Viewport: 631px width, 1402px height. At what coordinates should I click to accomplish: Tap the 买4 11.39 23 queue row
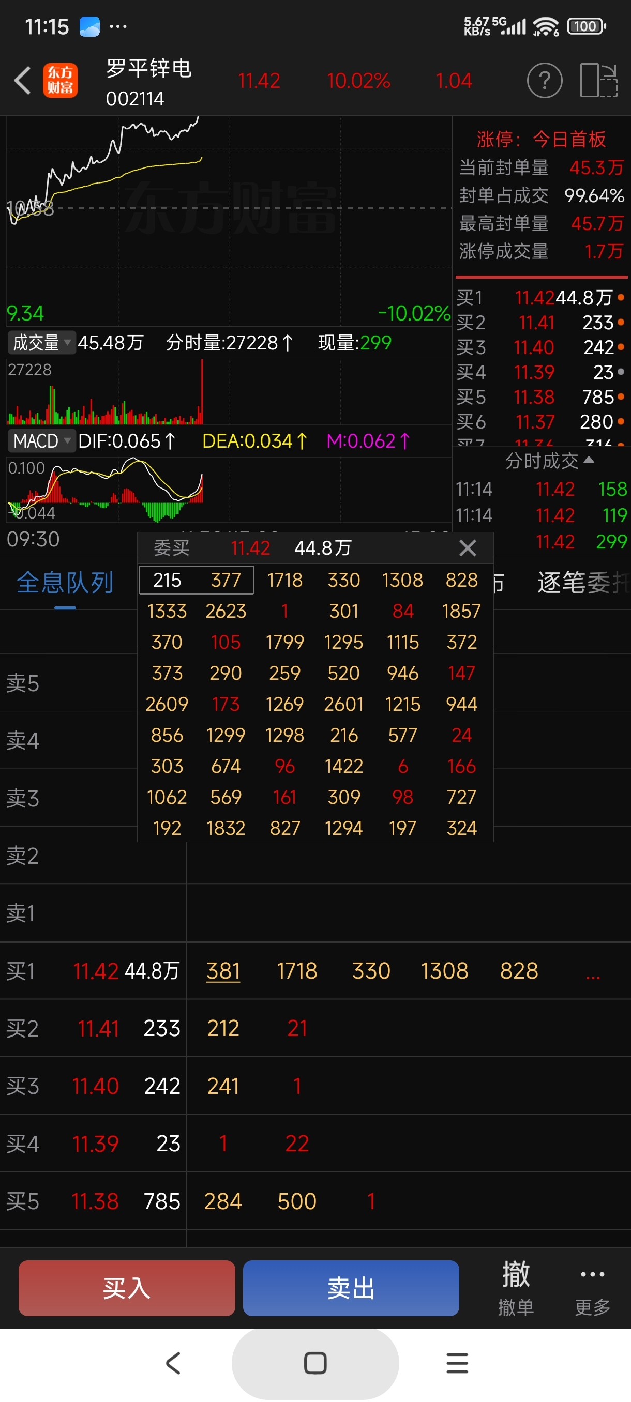point(315,1144)
